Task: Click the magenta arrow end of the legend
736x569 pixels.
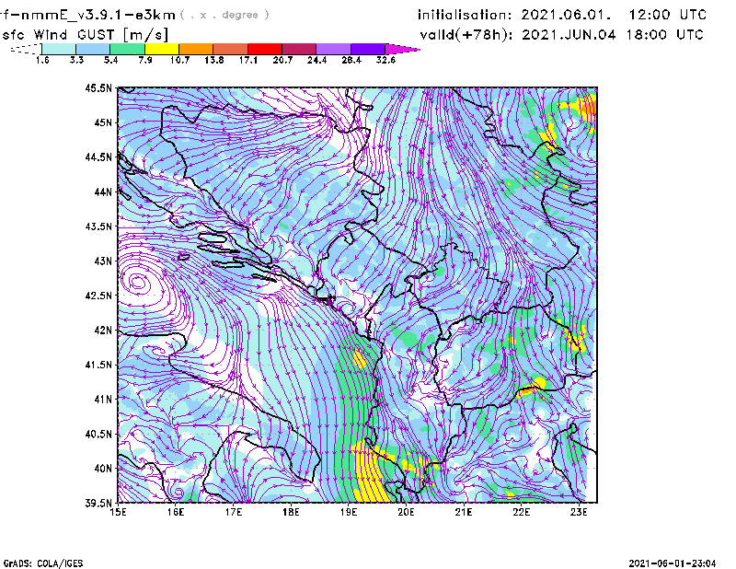Action: [x=402, y=49]
